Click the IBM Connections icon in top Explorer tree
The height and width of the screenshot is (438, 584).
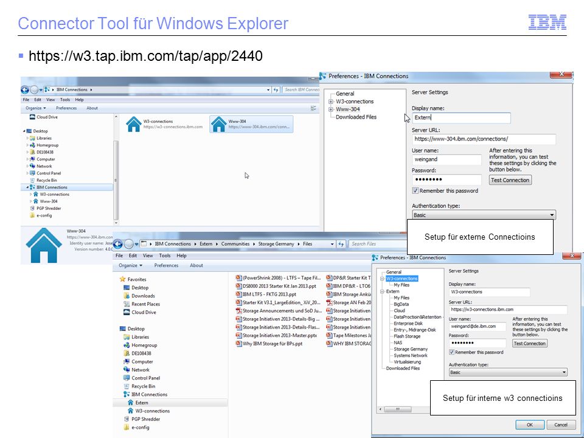click(x=32, y=187)
